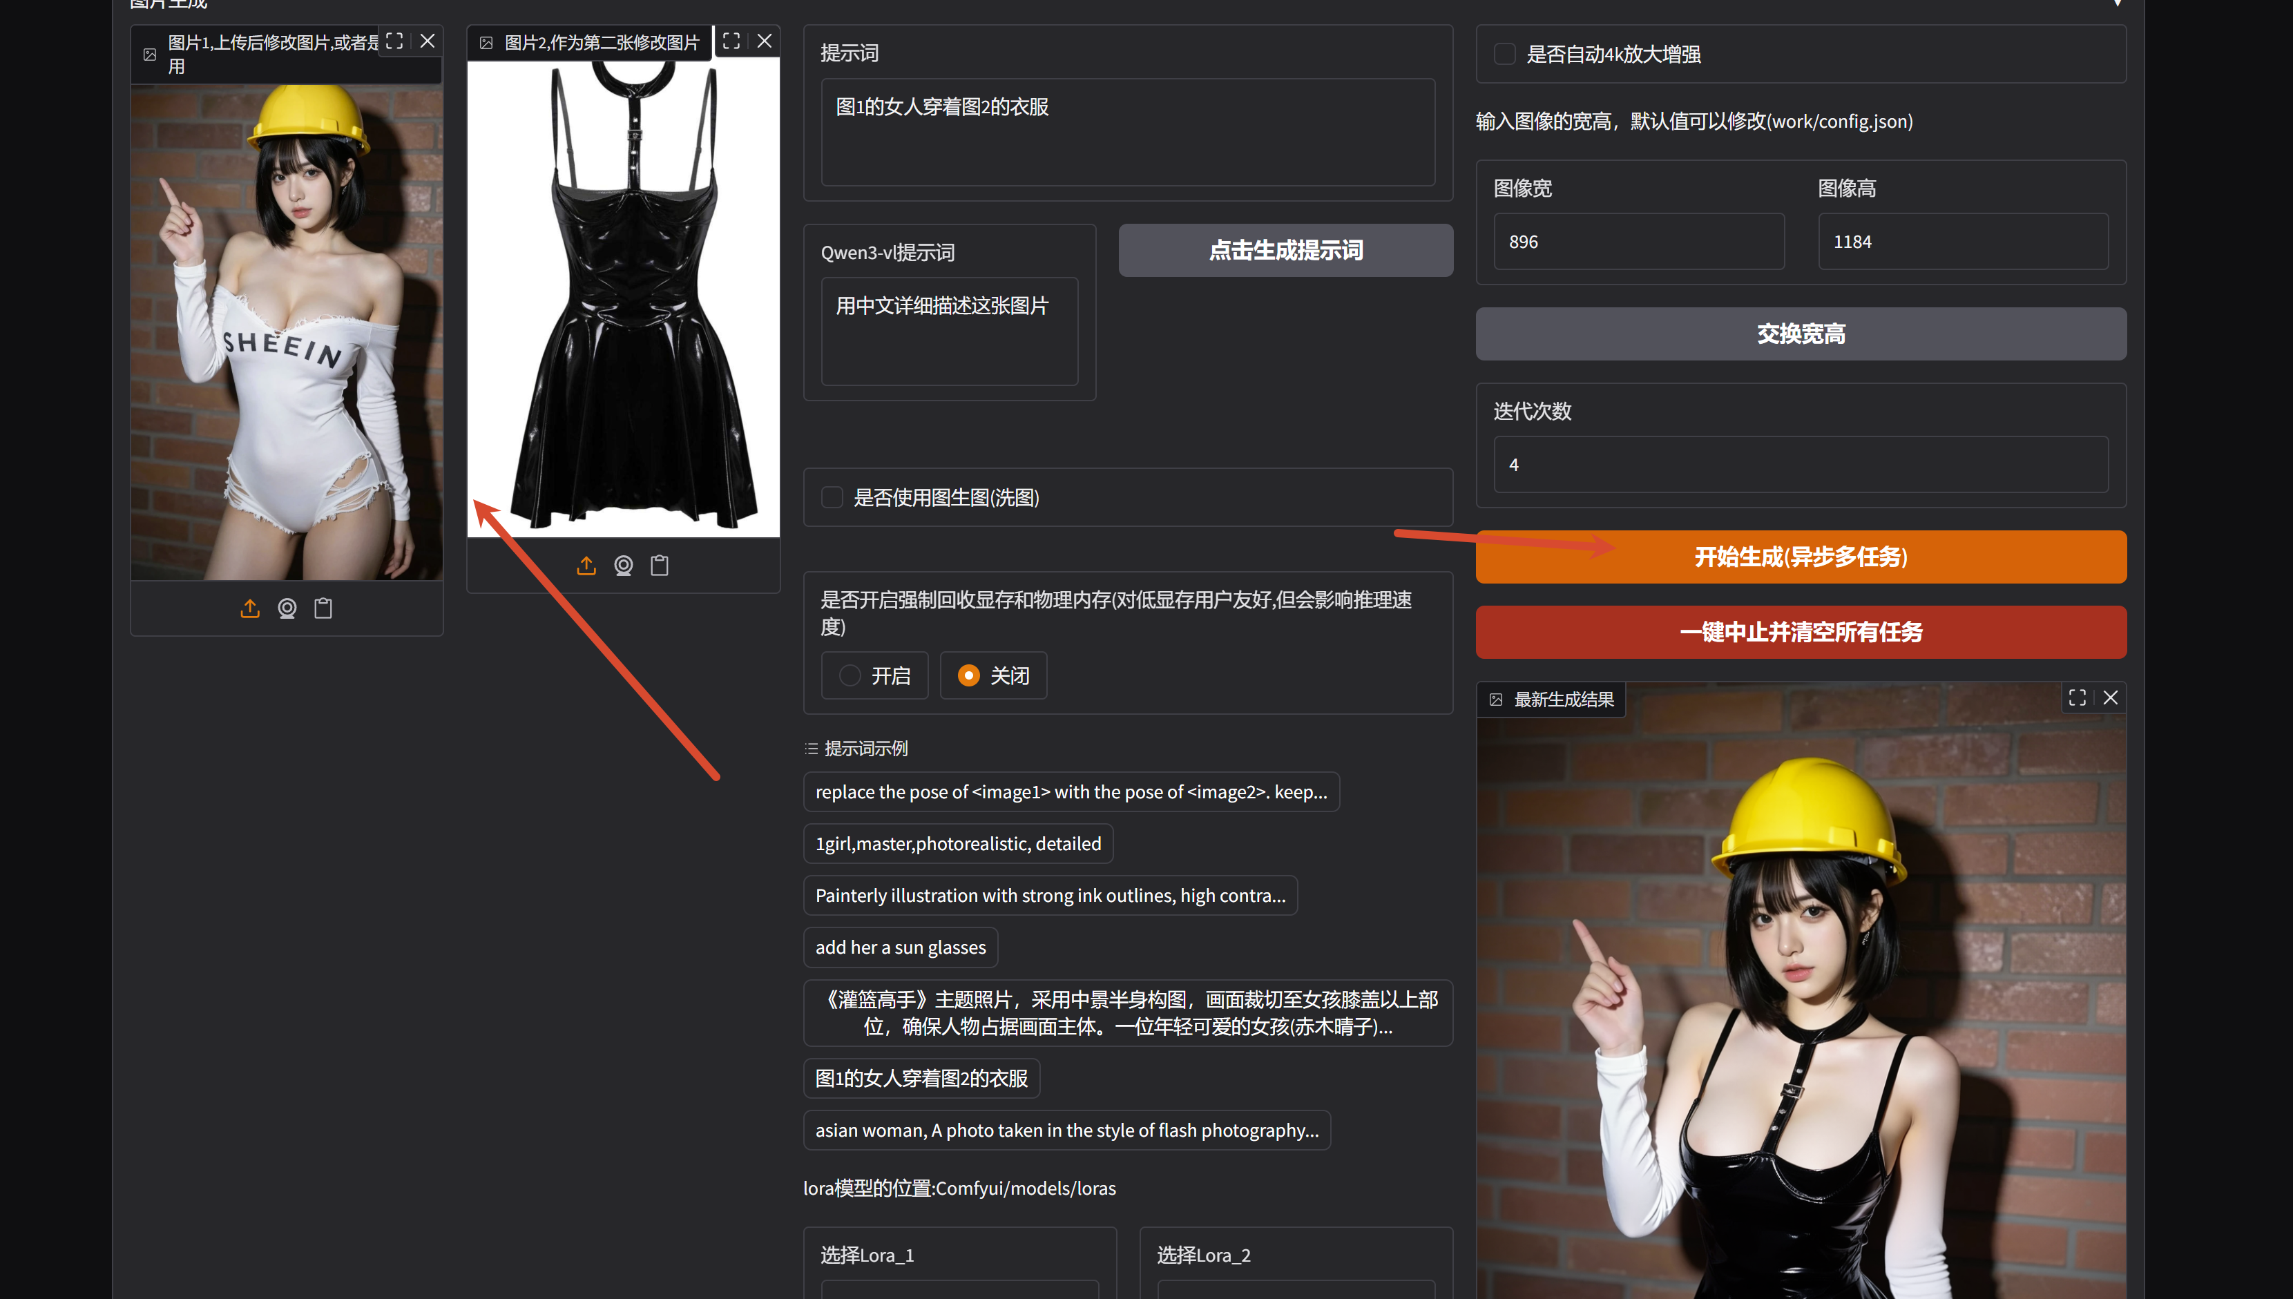Start generation with 开始生成(异步多任务)
2293x1299 pixels.
click(1801, 557)
